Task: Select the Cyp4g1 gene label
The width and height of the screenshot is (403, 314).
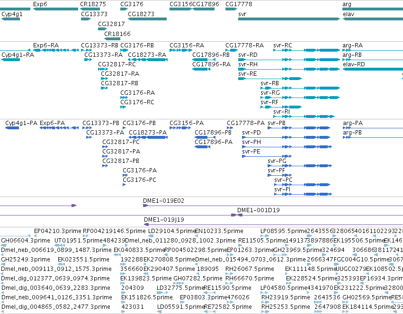Action: coord(12,14)
